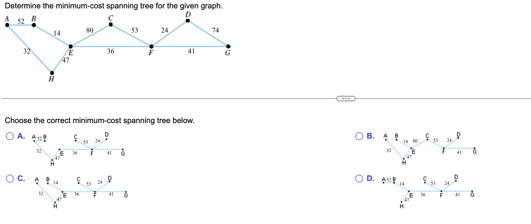Click vertex F in the main graph

coord(151,46)
